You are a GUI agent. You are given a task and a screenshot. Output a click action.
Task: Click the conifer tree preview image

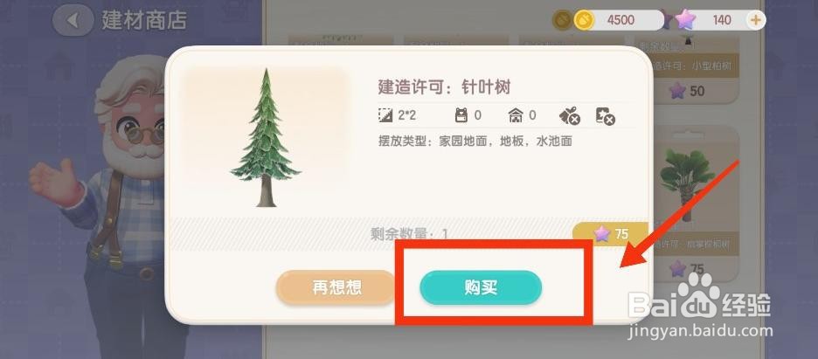265,137
